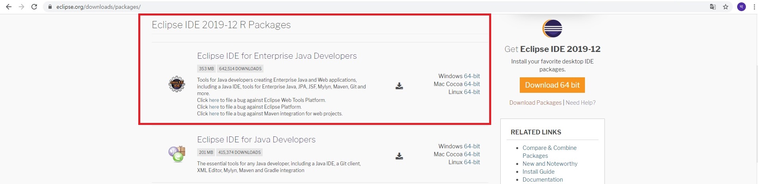The width and height of the screenshot is (759, 184).
Task: Download Windows 64-bit Java Developers package
Action: click(x=472, y=146)
